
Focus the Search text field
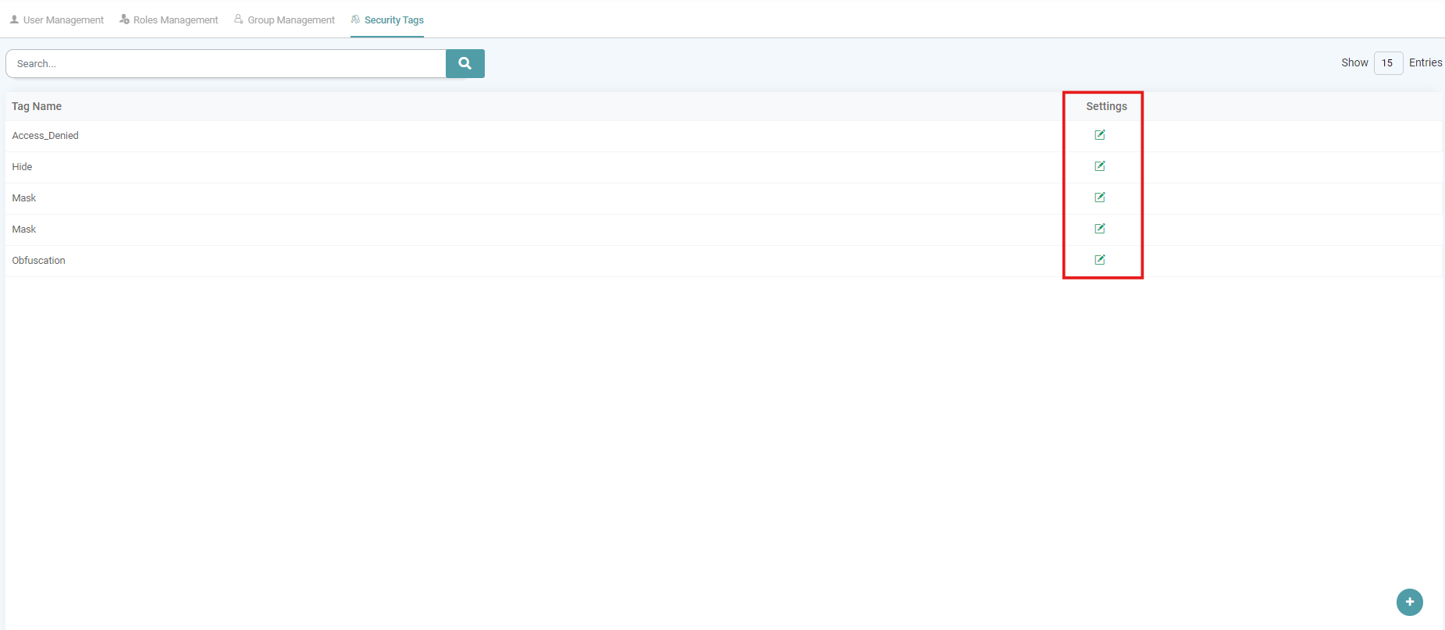pyautogui.click(x=226, y=63)
